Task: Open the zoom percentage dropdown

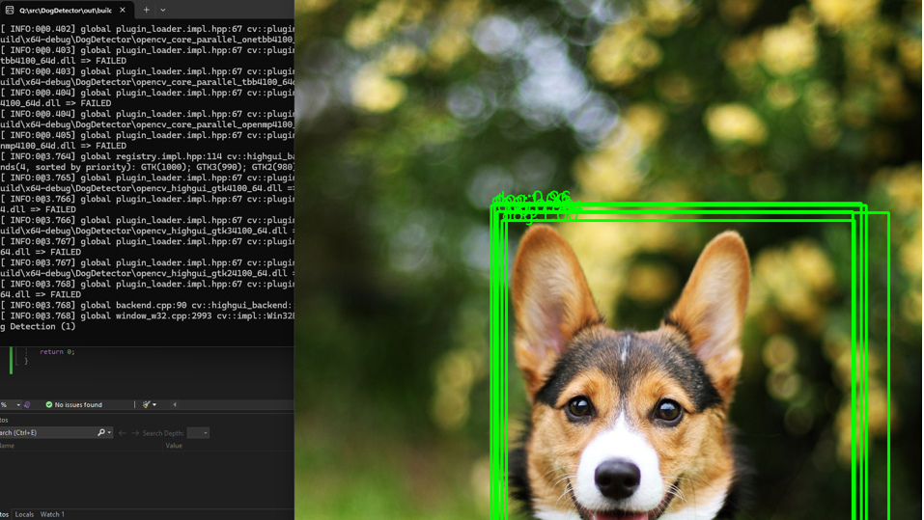Action: [17, 405]
